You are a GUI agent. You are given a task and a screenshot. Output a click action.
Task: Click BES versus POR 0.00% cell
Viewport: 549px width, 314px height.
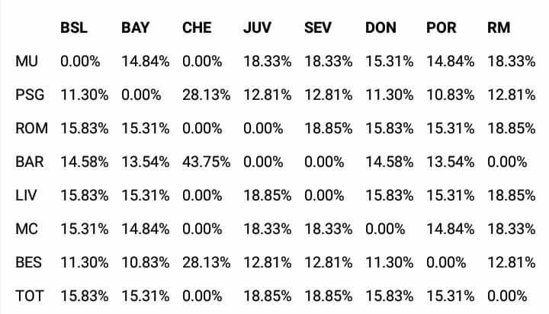446,262
